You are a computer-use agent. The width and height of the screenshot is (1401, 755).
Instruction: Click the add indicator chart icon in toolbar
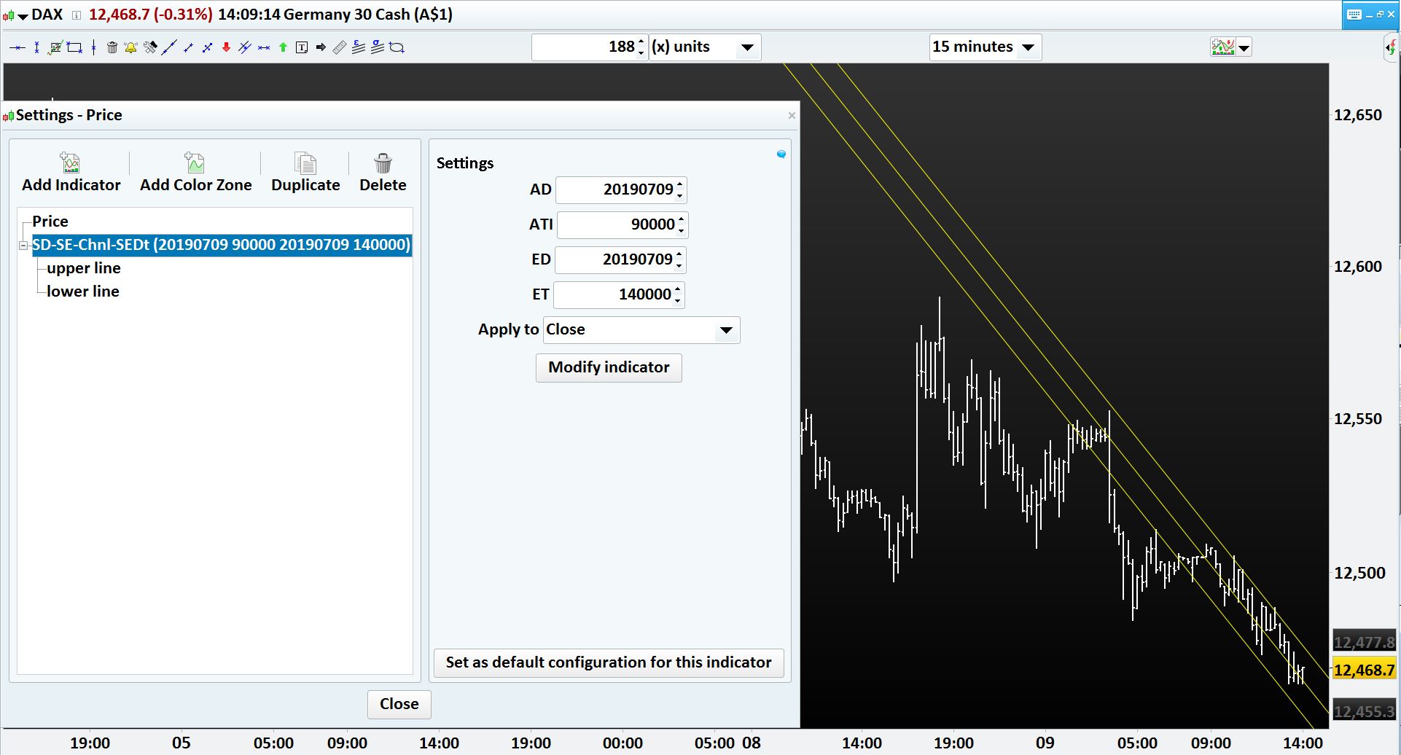pos(1222,47)
